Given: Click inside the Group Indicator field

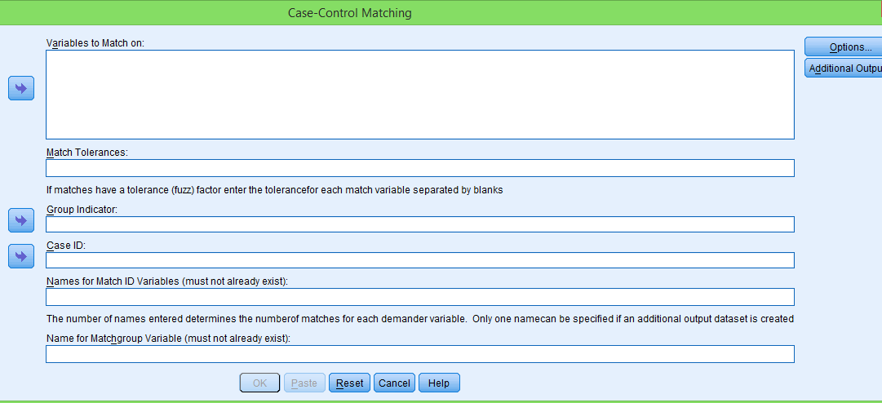Looking at the screenshot, I should pyautogui.click(x=419, y=224).
